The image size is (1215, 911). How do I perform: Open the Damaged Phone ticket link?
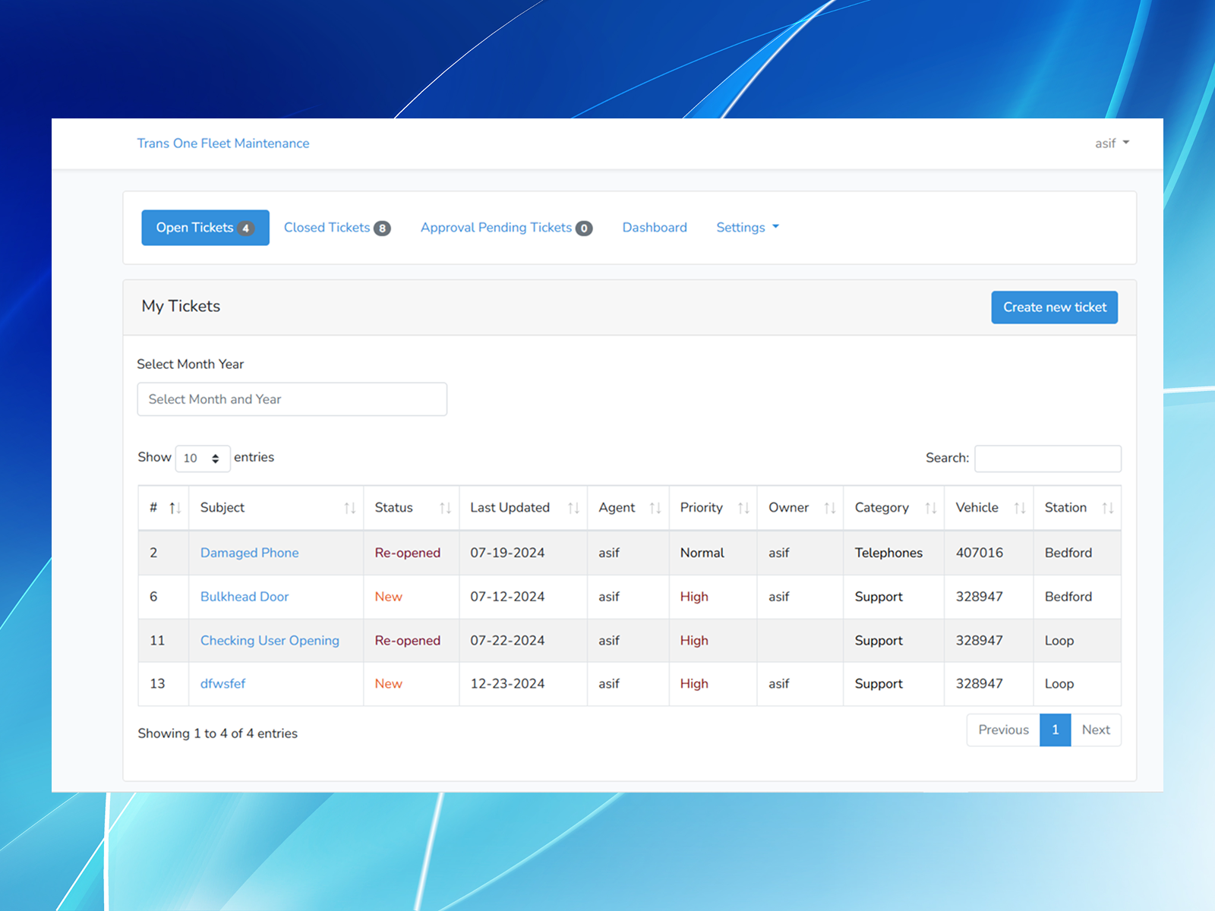(250, 553)
